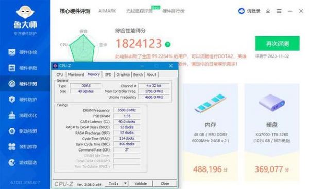Click the memory module illustration
The width and height of the screenshot is (309, 189).
pos(211,103)
